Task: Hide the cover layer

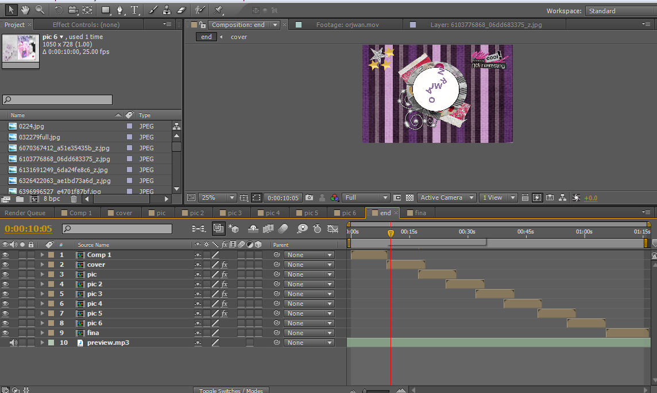Action: [5, 264]
